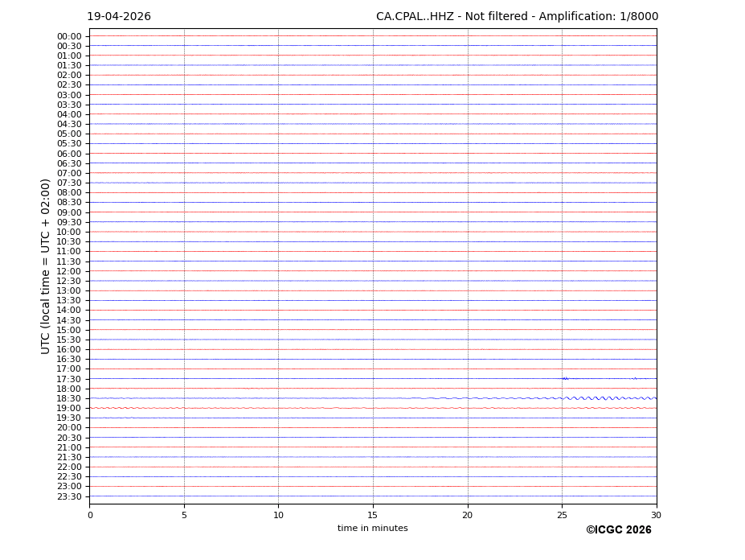This screenshot has width=745, height=560.
Task: Click the 19-04-2026 date label
Action: tap(119, 17)
